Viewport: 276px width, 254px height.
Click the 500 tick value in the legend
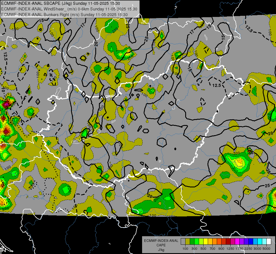[203, 249]
